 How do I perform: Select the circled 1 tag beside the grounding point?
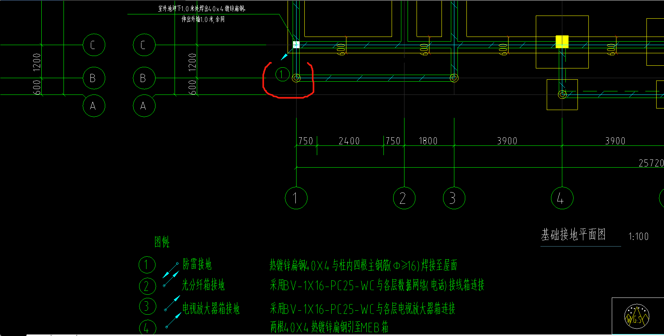tap(282, 74)
